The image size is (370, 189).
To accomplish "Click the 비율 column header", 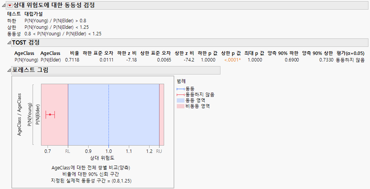I will [74, 53].
